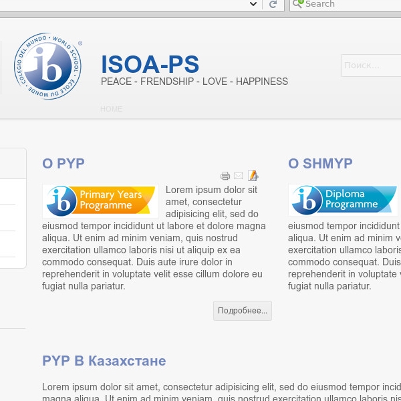The image size is (401, 401).
Task: Click the IB World School logo
Action: [x=48, y=66]
